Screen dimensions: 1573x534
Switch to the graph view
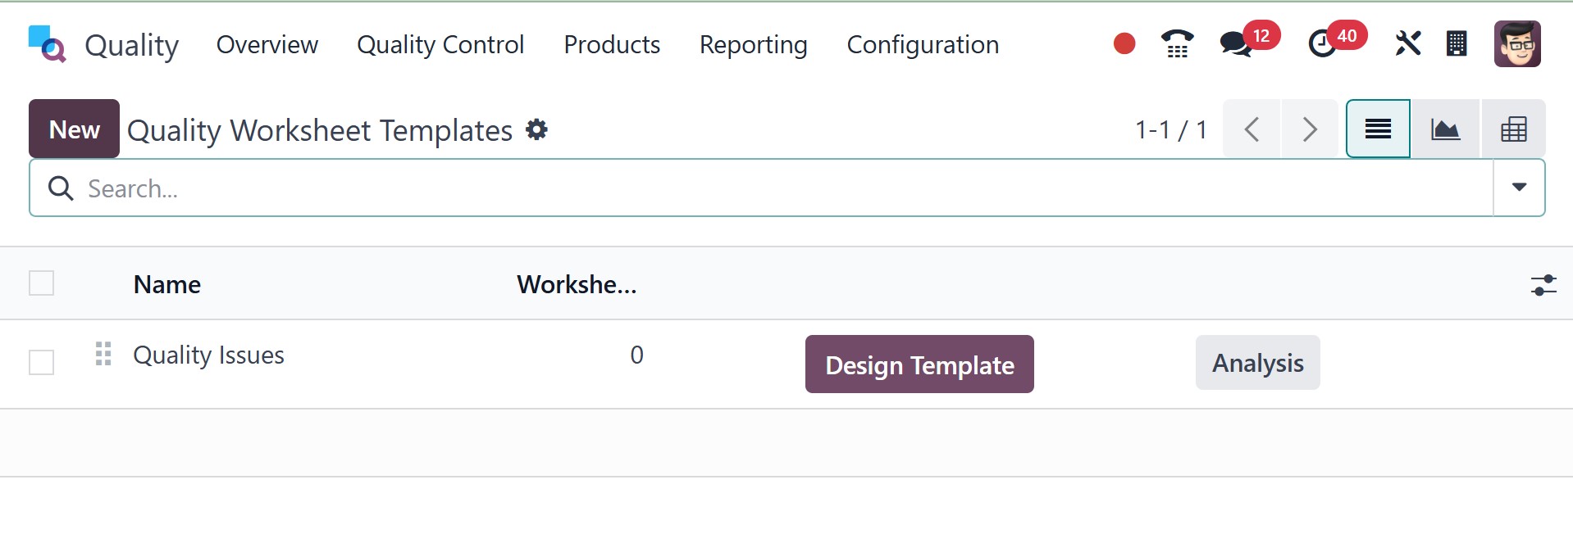[x=1445, y=129]
